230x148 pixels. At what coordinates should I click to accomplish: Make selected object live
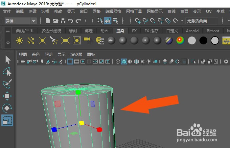(175, 21)
